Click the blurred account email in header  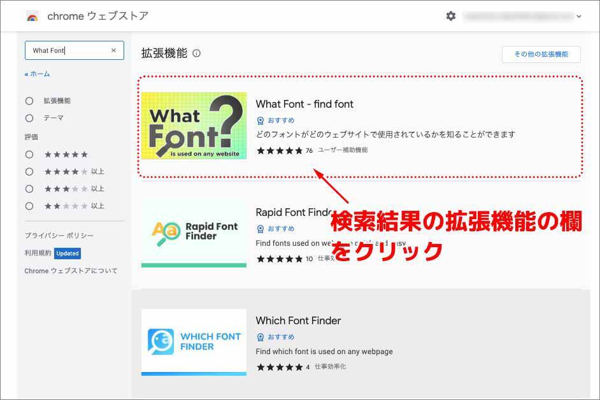pyautogui.click(x=518, y=17)
